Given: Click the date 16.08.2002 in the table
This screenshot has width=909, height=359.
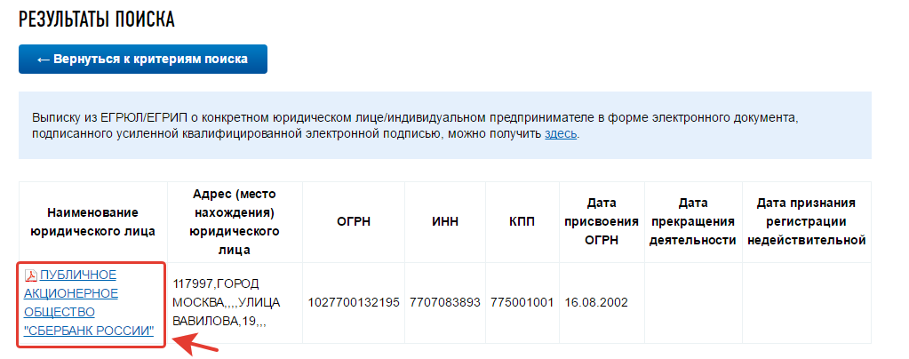Looking at the screenshot, I should tap(596, 302).
